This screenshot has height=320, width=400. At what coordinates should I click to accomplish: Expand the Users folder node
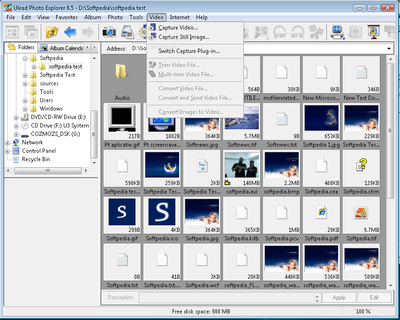[x=25, y=101]
